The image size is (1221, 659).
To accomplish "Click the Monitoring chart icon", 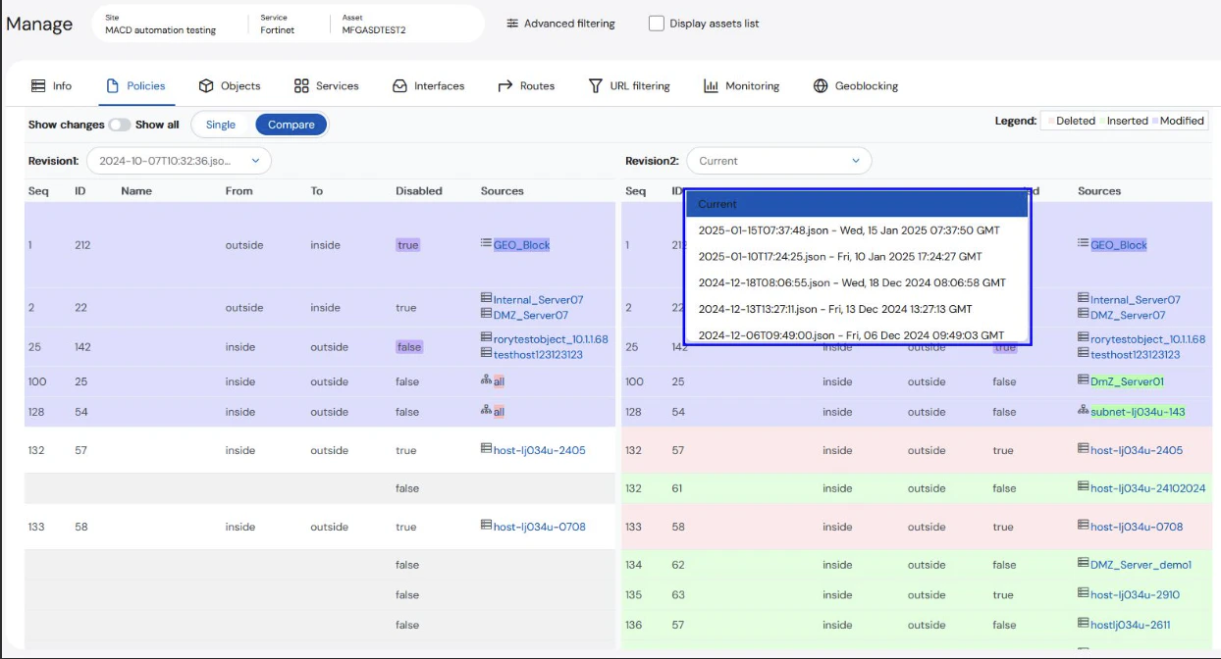I will coord(711,86).
